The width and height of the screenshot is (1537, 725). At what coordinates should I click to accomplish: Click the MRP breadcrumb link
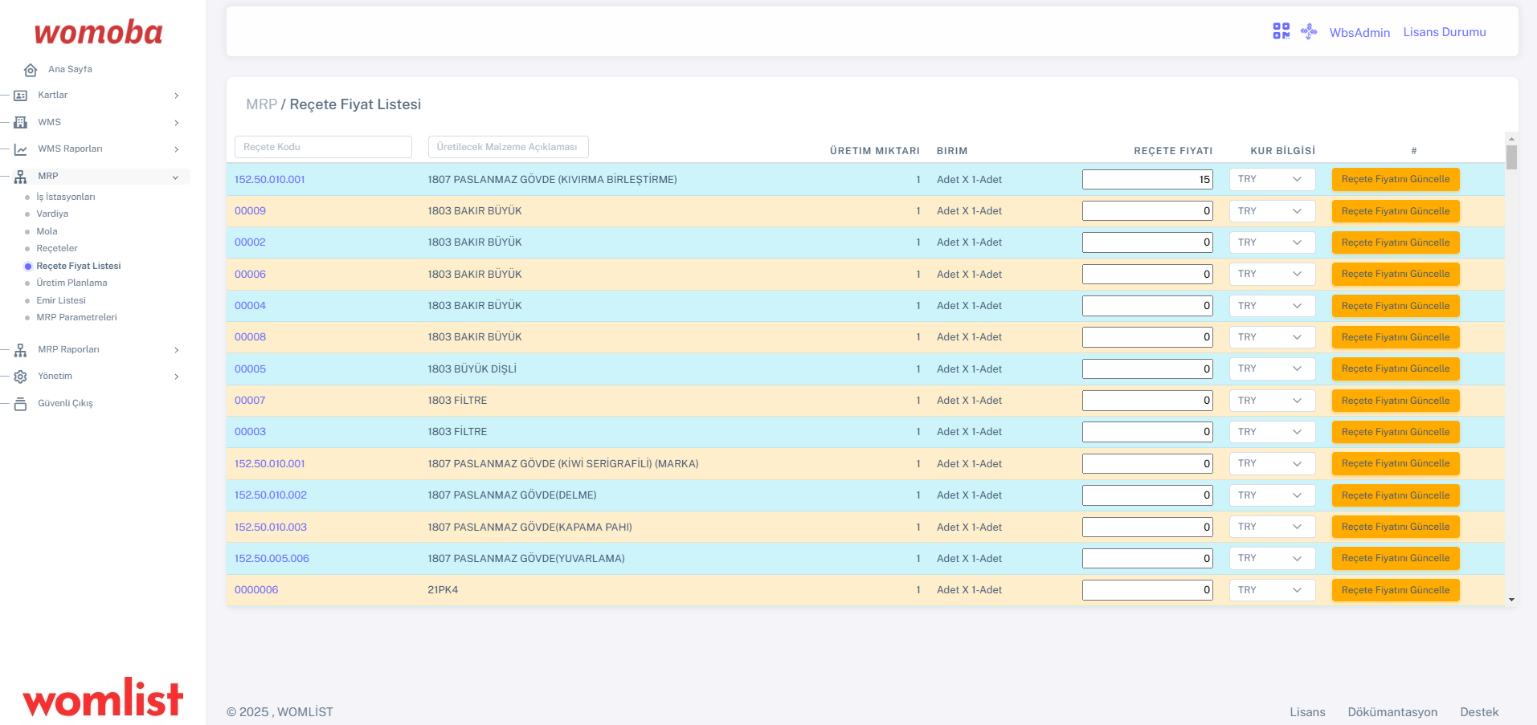(x=261, y=104)
